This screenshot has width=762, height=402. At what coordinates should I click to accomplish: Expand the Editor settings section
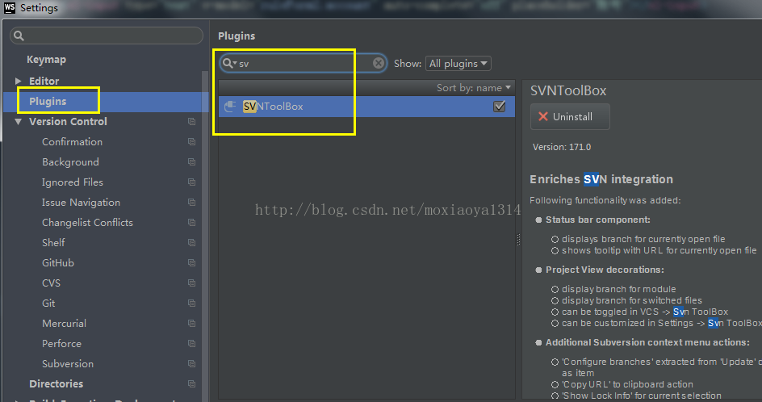tap(19, 82)
